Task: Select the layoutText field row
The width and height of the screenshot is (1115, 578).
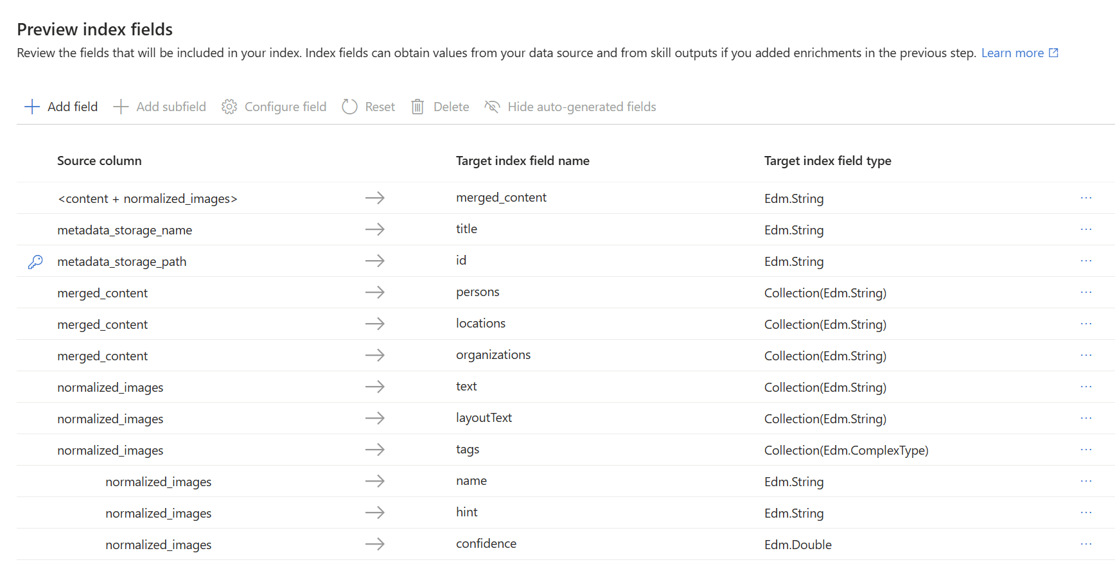Action: point(484,418)
